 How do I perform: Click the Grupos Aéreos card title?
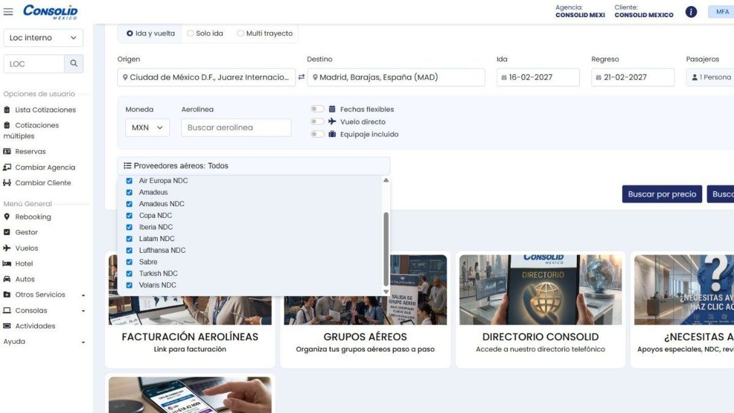(x=365, y=337)
